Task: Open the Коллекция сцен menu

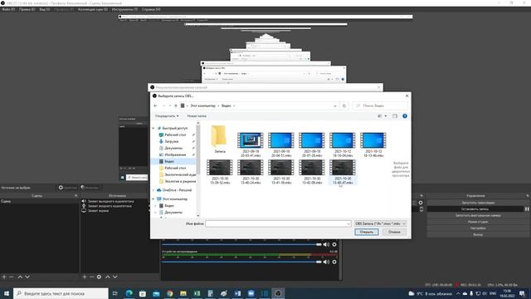Action: (x=93, y=9)
